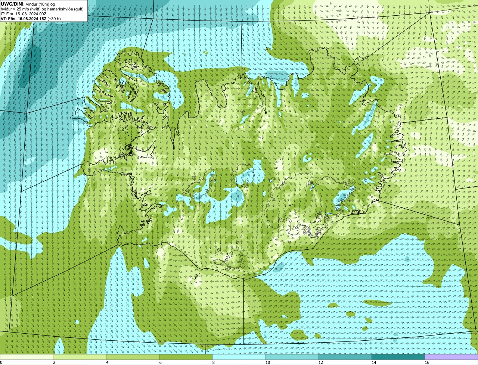Click the legend scale label "10"
The width and height of the screenshot is (478, 365).
point(268,362)
